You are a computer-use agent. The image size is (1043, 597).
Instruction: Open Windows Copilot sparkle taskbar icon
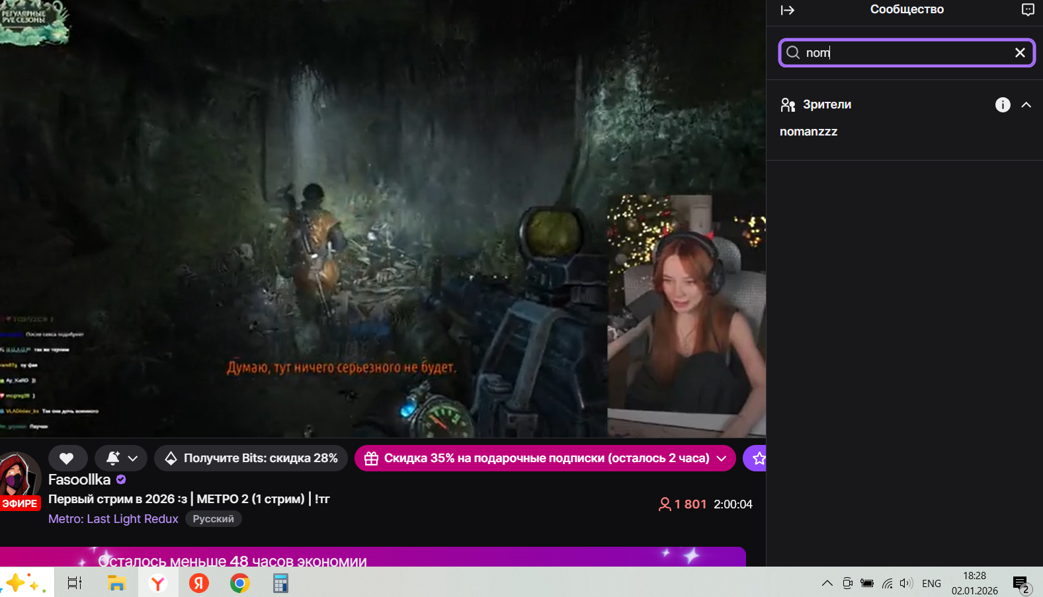[x=26, y=582]
